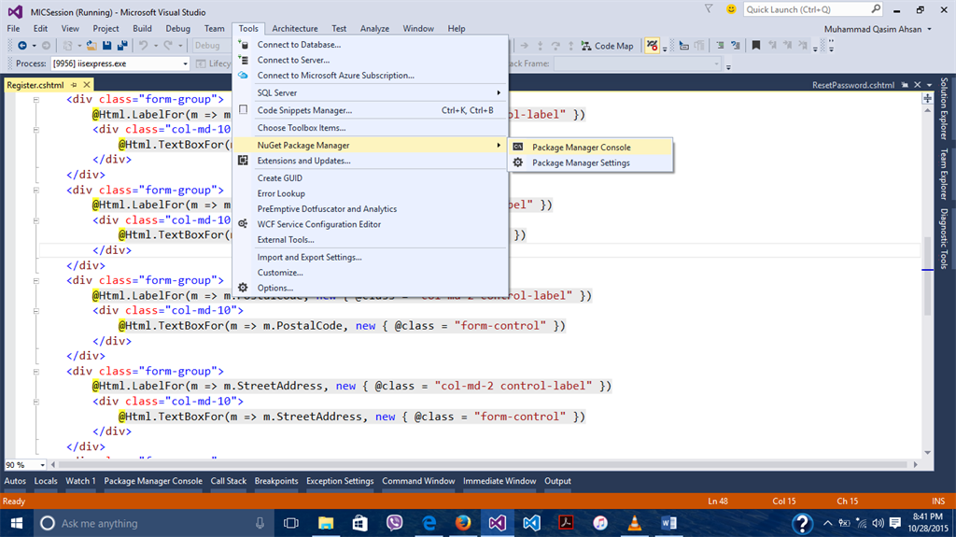
Task: Open Firefox from the taskbar
Action: (x=463, y=523)
